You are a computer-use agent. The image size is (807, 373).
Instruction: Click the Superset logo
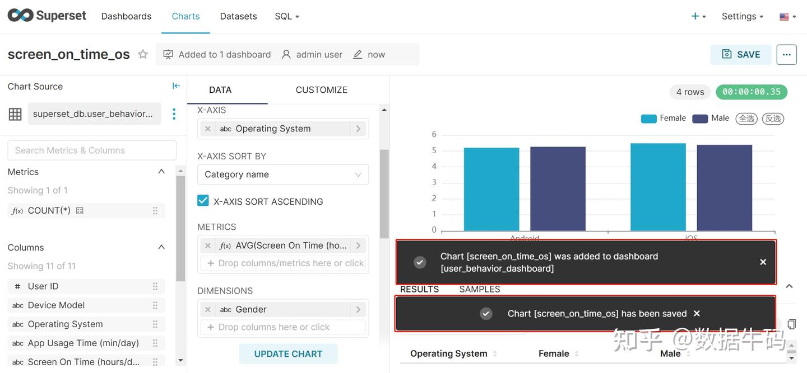(x=47, y=16)
